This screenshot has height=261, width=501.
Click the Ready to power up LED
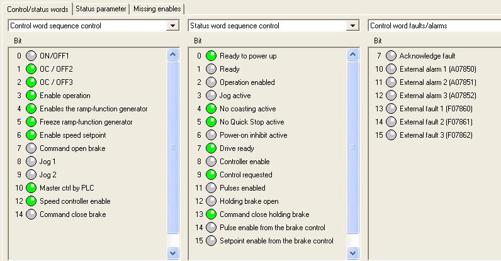(211, 56)
